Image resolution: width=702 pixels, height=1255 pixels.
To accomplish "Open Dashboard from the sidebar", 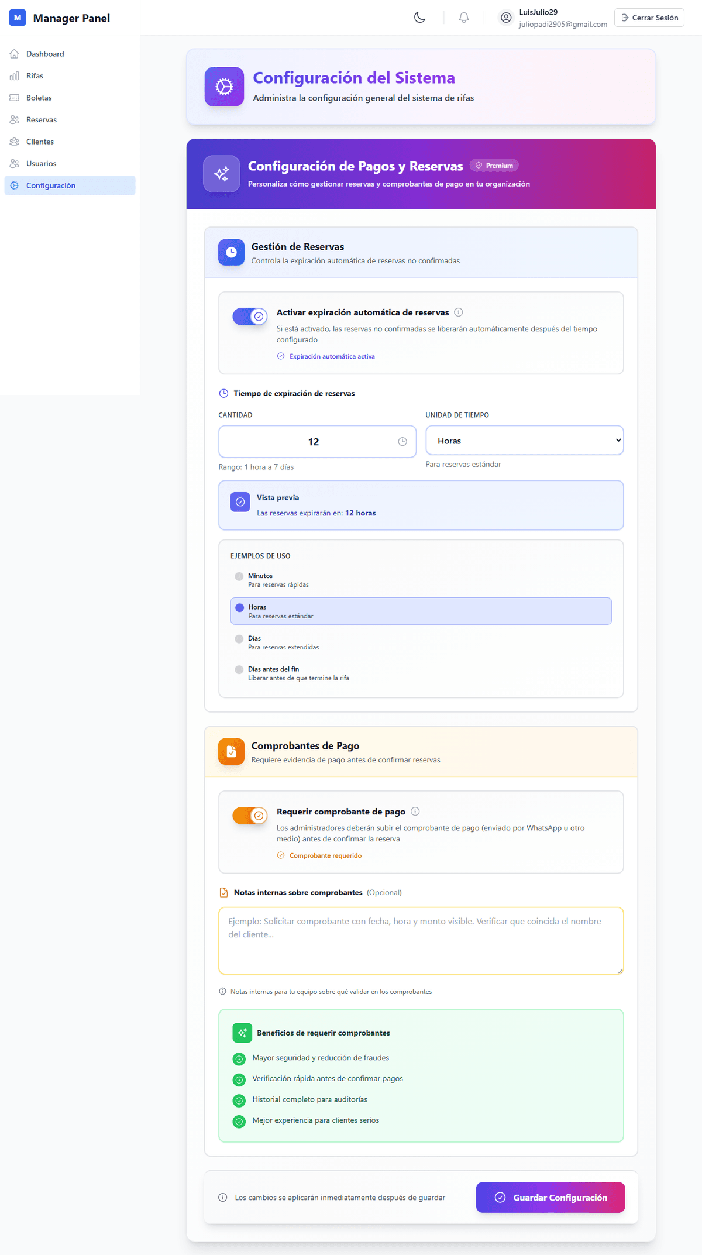I will pos(45,54).
